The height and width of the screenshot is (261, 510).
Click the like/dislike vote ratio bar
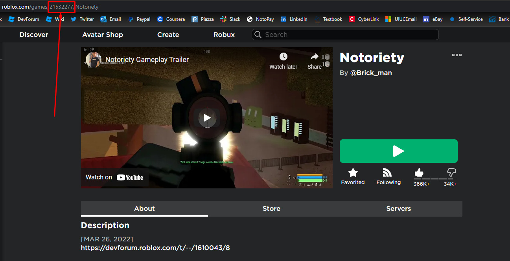tap(435, 179)
